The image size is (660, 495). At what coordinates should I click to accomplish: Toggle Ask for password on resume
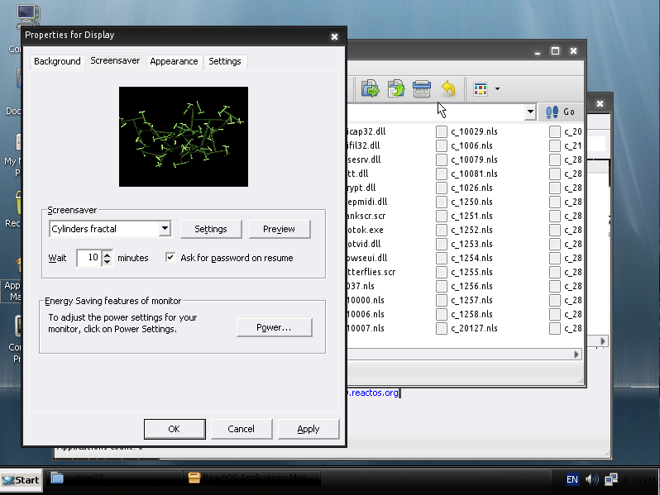[170, 258]
